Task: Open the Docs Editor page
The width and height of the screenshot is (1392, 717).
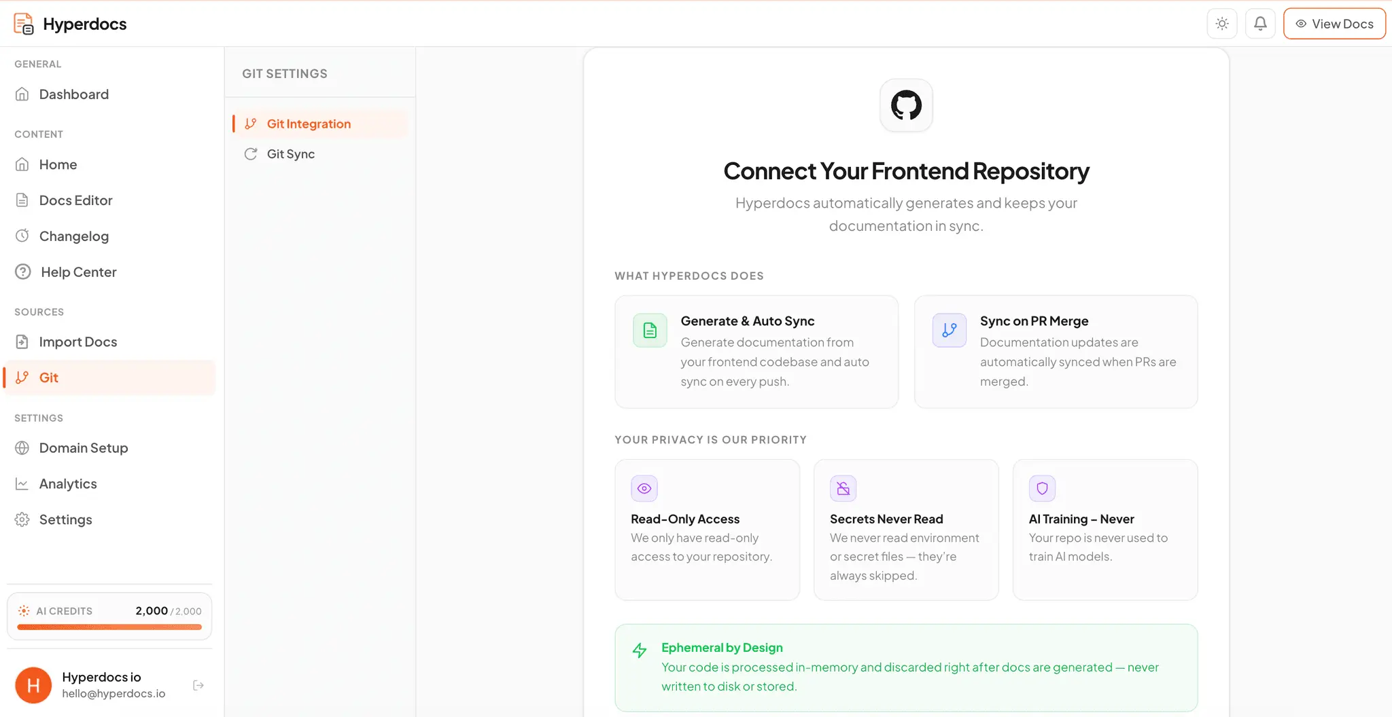Action: tap(109, 200)
